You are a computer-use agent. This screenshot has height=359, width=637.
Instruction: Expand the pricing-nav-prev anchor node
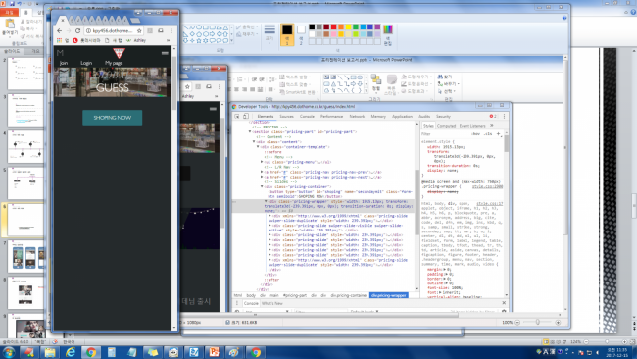pos(262,172)
